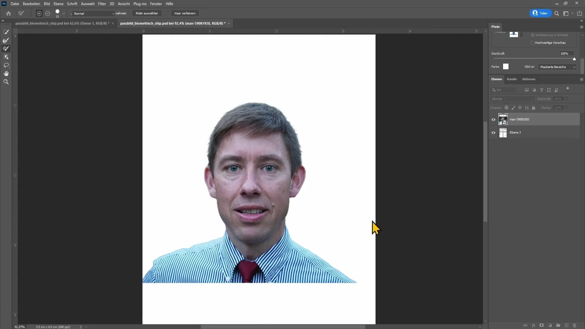Open the Normal mode dropdown in options bar

click(94, 13)
